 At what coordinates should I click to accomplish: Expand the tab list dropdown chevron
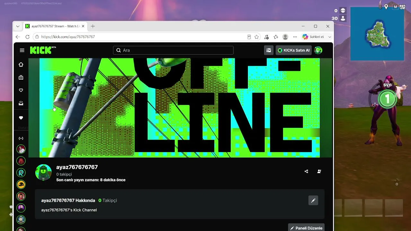pos(18,26)
